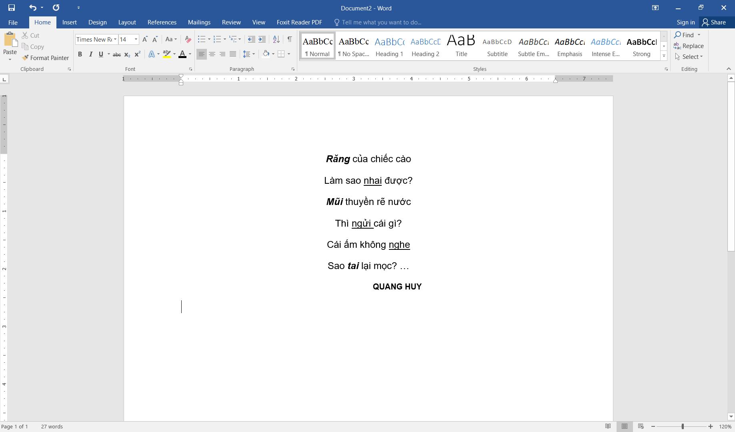Decrease paragraph indent
Image resolution: width=735 pixels, height=432 pixels.
pos(251,39)
